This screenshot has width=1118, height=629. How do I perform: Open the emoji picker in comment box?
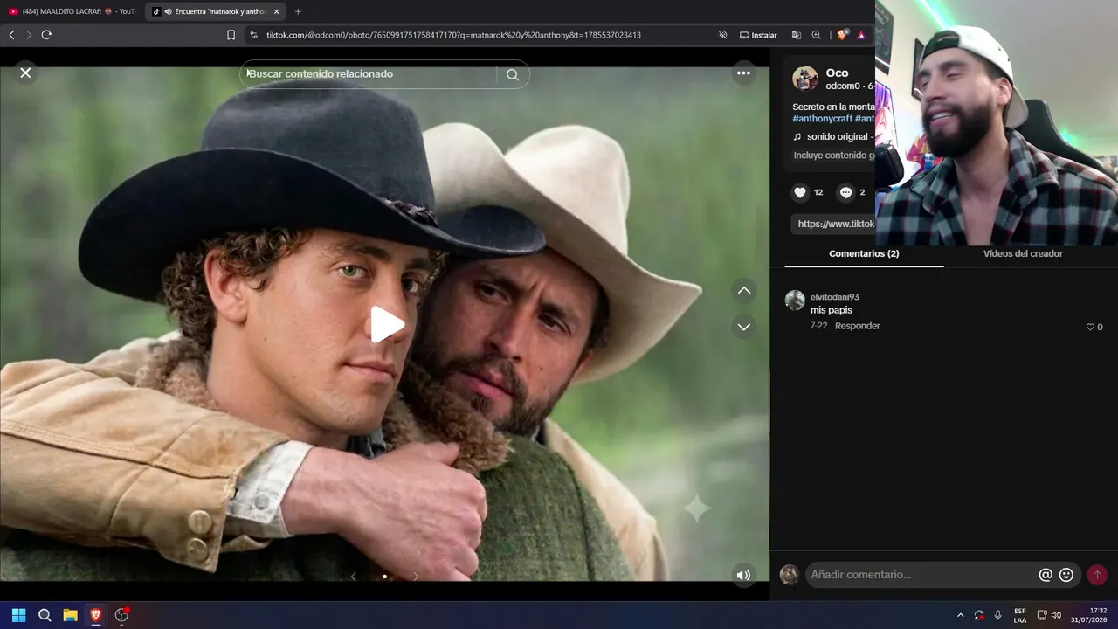pyautogui.click(x=1066, y=575)
